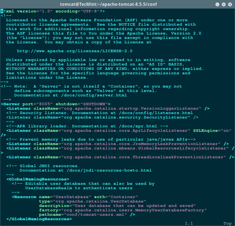Click the "Prevent memory leaks" comment line
This screenshot has width=235, height=226.
click(101, 140)
